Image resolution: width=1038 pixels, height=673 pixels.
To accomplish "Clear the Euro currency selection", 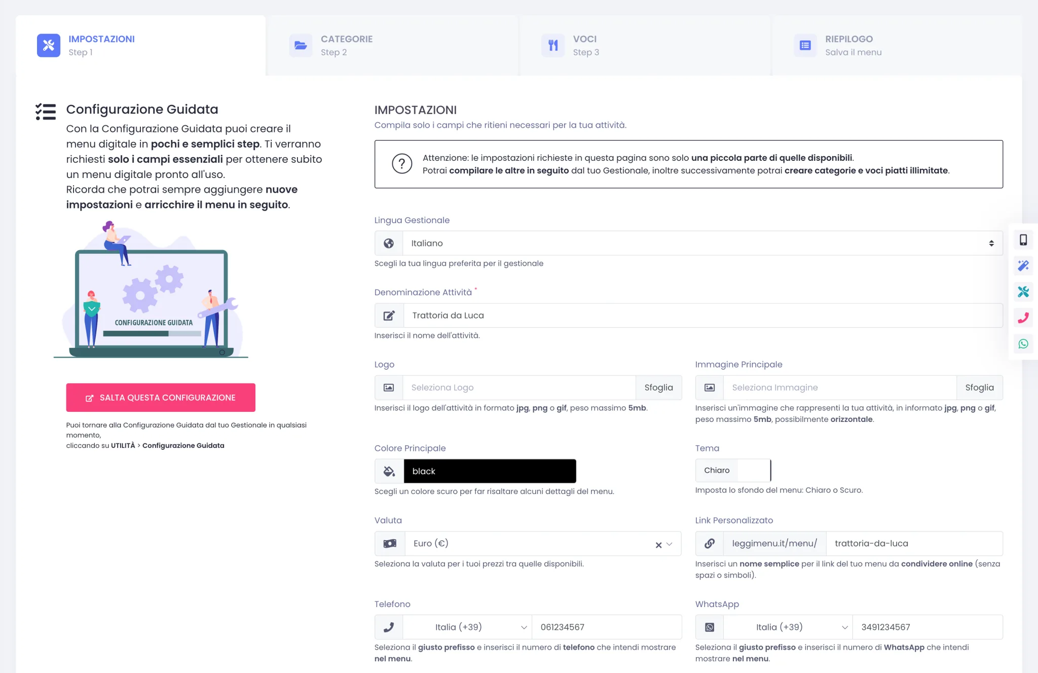I will coord(658,545).
